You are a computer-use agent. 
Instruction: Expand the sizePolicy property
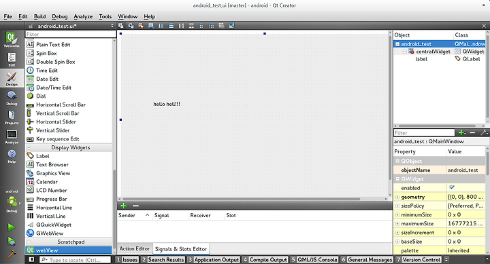click(397, 206)
